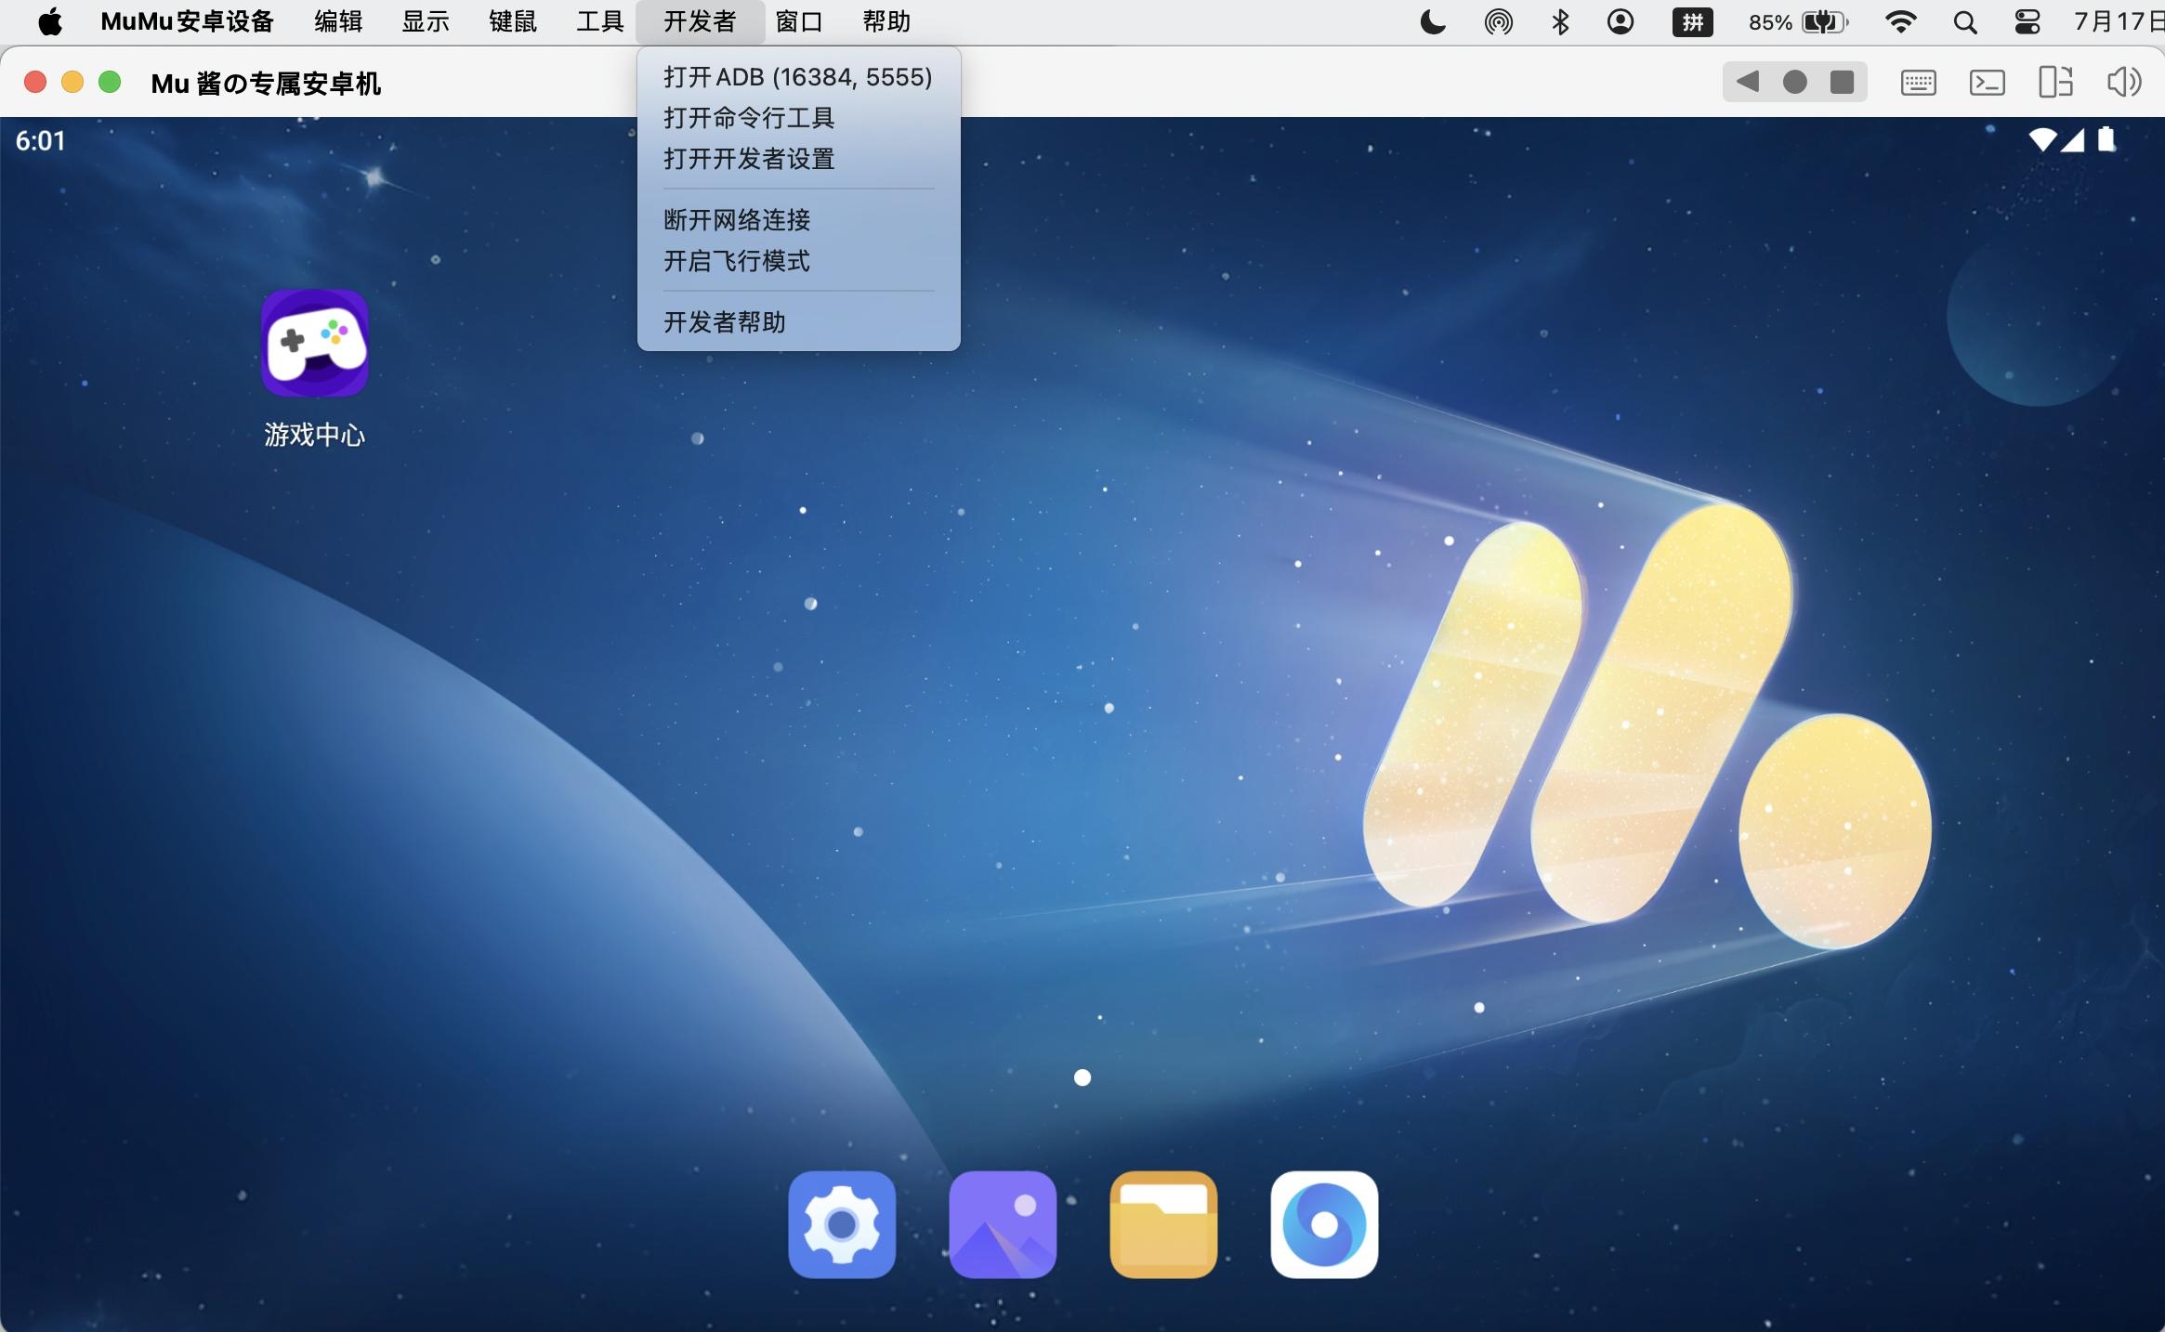Launch the terminal icon on the title bar

pos(1988,82)
